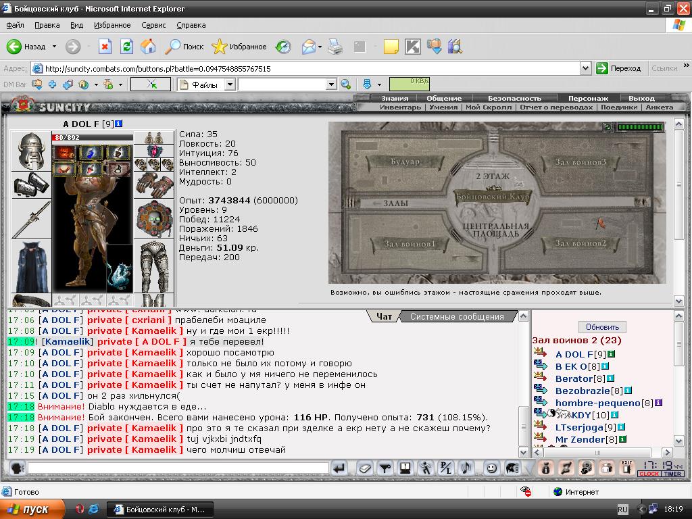Open the Избранное menu in menu bar
The width and height of the screenshot is (692, 519).
[112, 25]
